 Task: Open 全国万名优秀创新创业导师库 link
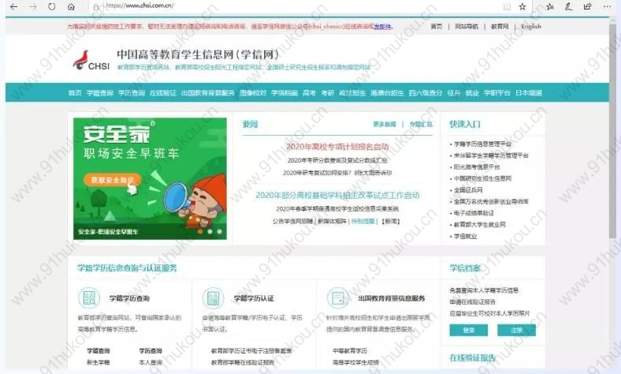(x=491, y=201)
